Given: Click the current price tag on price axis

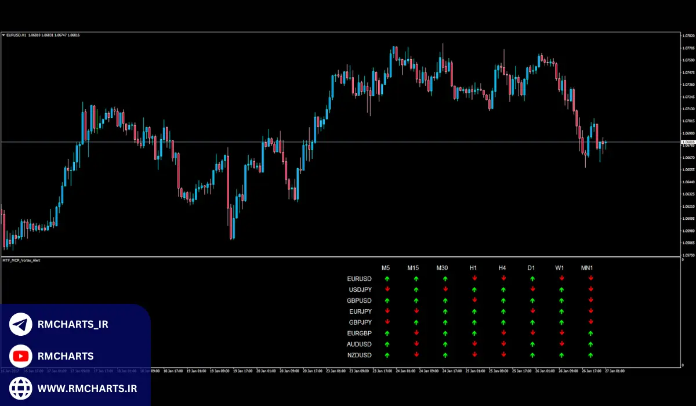Looking at the screenshot, I should 688,142.
